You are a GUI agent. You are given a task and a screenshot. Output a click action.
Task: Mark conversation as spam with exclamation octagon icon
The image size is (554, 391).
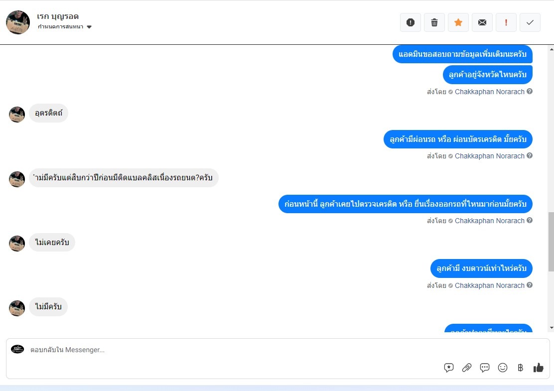[410, 22]
